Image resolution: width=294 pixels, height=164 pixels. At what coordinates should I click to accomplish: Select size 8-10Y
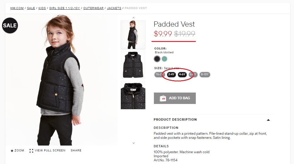tap(205, 74)
